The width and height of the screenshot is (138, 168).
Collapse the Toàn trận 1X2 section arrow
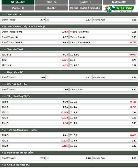(x=2, y=14)
